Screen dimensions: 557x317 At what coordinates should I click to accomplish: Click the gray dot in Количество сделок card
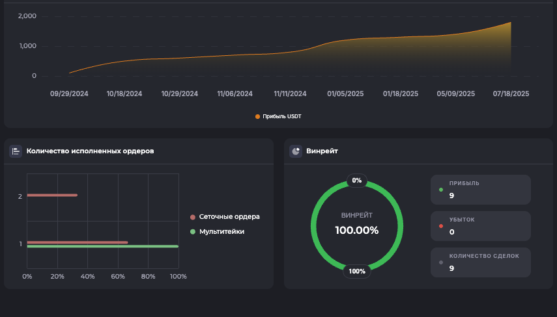click(x=441, y=262)
